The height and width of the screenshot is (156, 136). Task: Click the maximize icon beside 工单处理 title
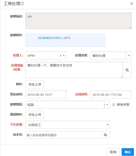(x=22, y=4)
